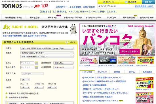This screenshot has width=156, height=104.
Task: Read the 3月28日 JTB移行 notice
Action: 78,12
